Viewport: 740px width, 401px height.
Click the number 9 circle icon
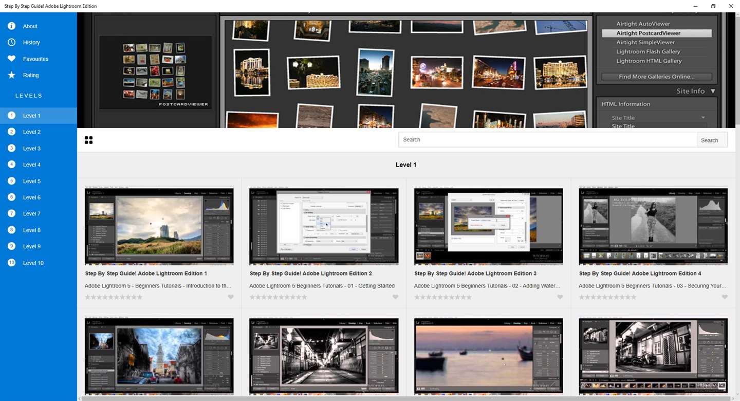12,246
